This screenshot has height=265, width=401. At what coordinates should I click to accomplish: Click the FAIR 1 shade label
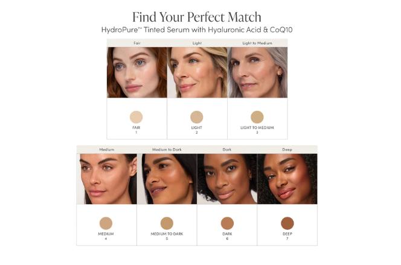136,130
